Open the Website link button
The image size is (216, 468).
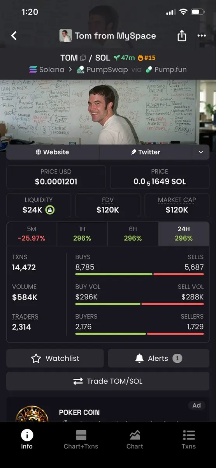click(53, 152)
